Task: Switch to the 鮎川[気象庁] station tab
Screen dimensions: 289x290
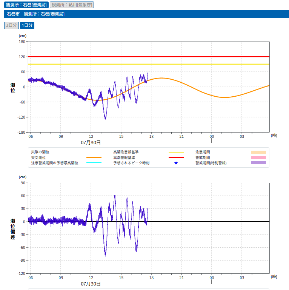Action: point(72,5)
